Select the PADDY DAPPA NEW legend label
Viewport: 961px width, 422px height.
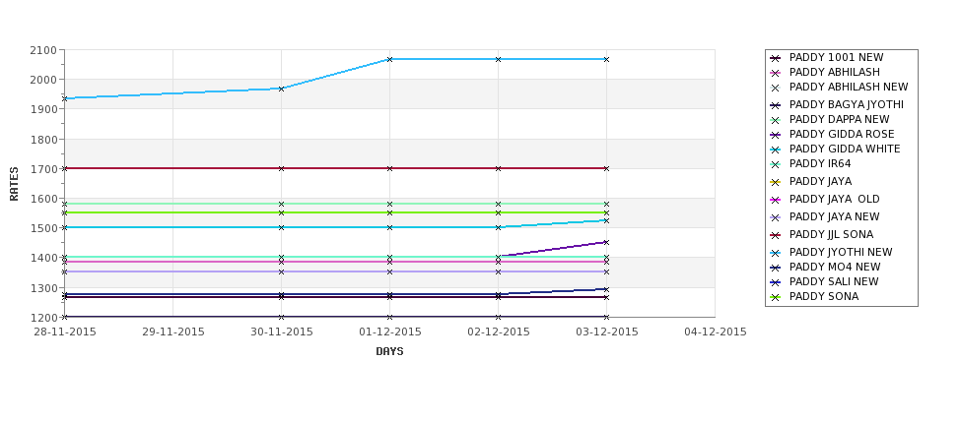(839, 119)
